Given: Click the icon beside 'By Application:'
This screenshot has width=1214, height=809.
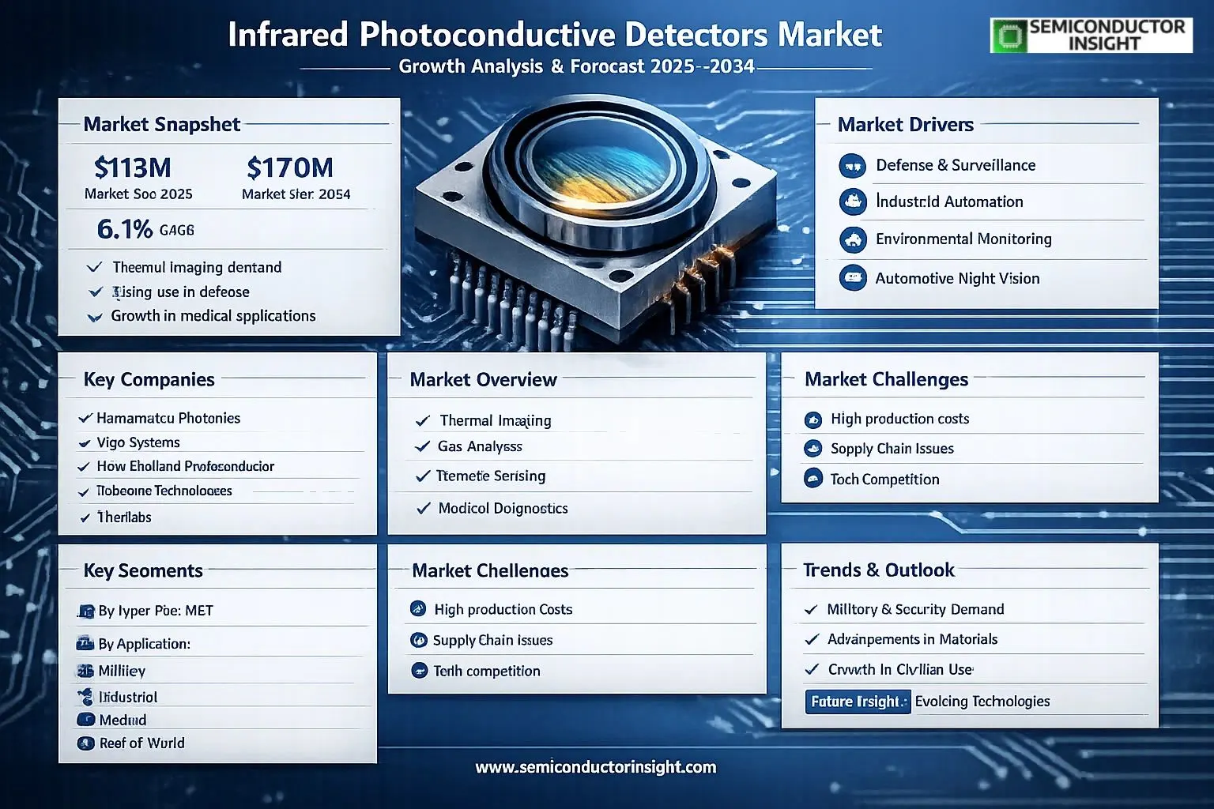Looking at the screenshot, I should tap(85, 644).
